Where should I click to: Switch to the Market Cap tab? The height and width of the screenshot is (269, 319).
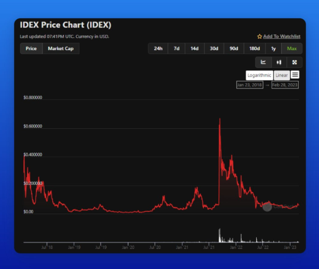coord(61,49)
